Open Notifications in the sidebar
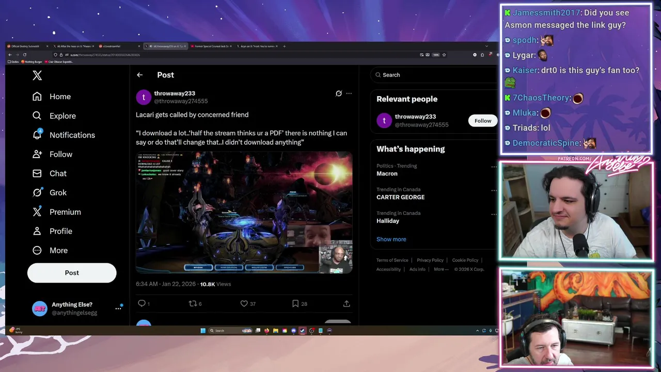 point(64,135)
